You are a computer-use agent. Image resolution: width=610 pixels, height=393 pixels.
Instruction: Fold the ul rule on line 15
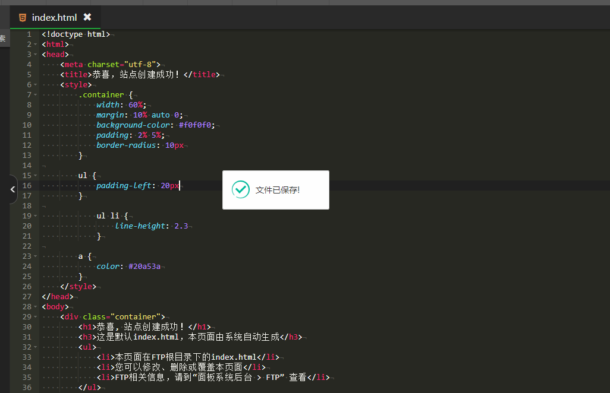click(x=36, y=176)
